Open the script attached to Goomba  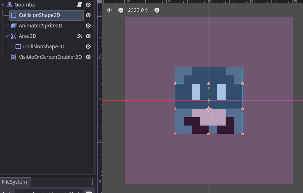pos(80,5)
